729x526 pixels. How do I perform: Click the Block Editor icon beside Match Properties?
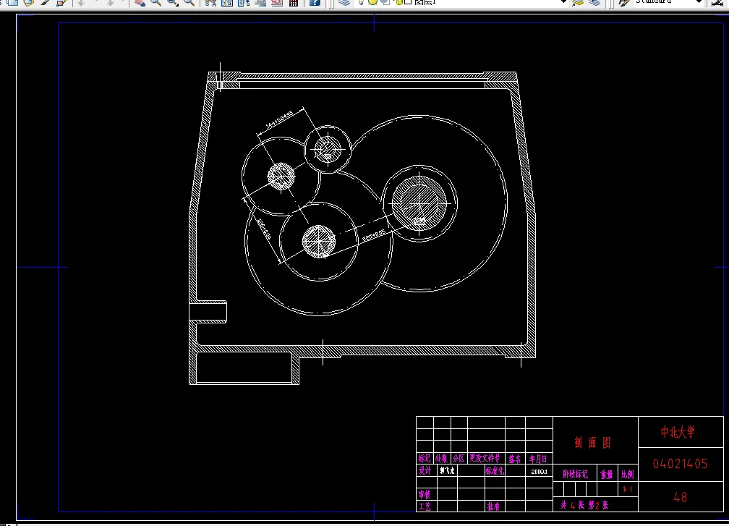(61, 2)
